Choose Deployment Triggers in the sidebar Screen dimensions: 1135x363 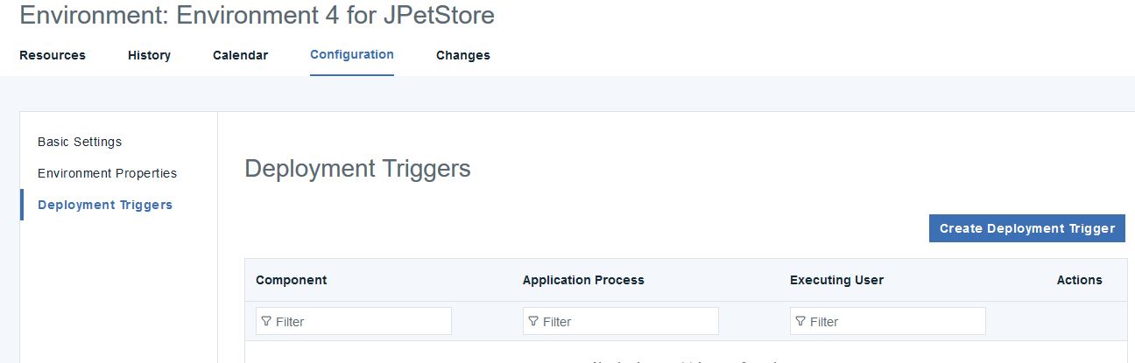tap(105, 205)
